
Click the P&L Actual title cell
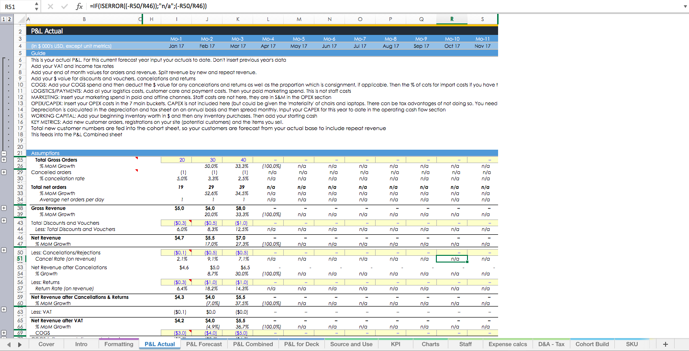47,31
